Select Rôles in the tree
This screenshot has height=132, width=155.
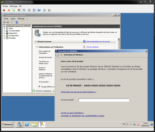11,28
